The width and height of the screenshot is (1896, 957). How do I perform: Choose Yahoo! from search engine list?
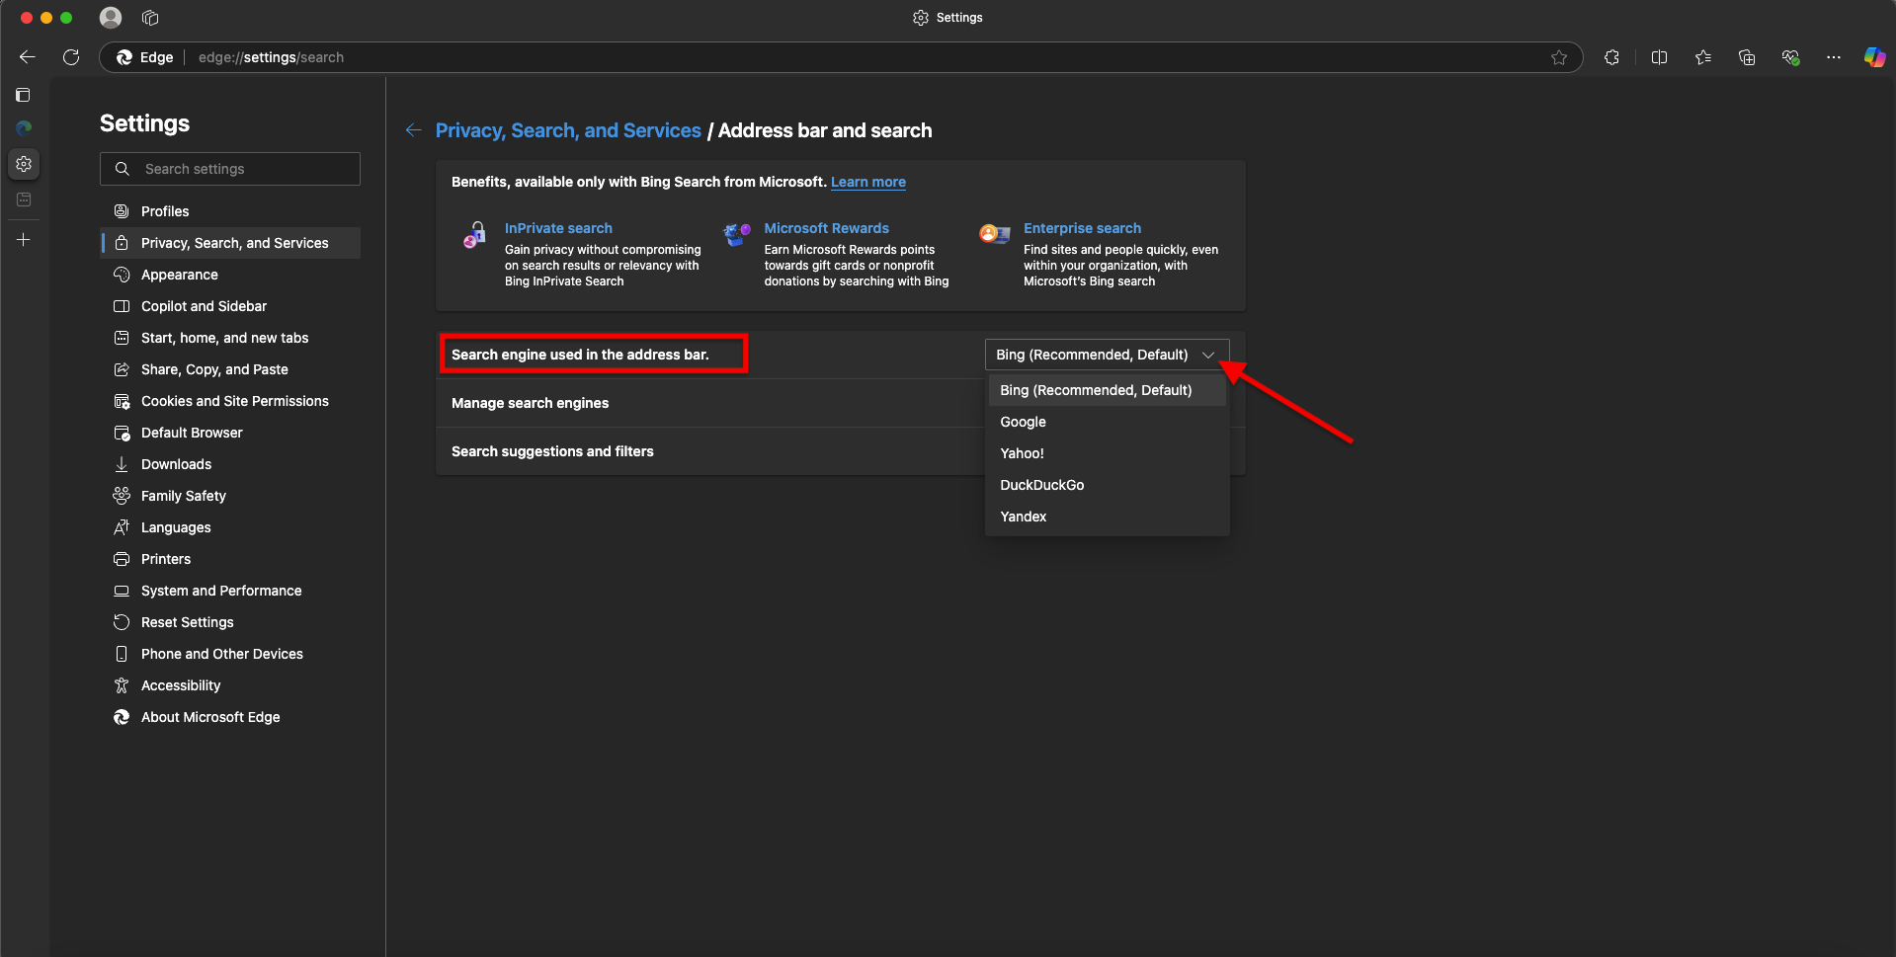pyautogui.click(x=1107, y=453)
